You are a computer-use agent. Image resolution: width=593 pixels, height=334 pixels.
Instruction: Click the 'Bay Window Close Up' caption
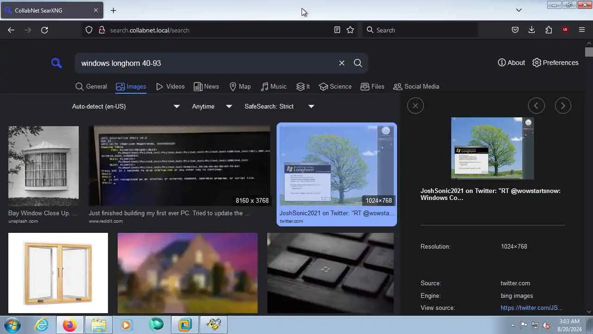(x=43, y=213)
